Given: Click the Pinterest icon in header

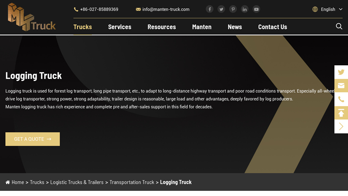Looking at the screenshot, I should pos(233,9).
